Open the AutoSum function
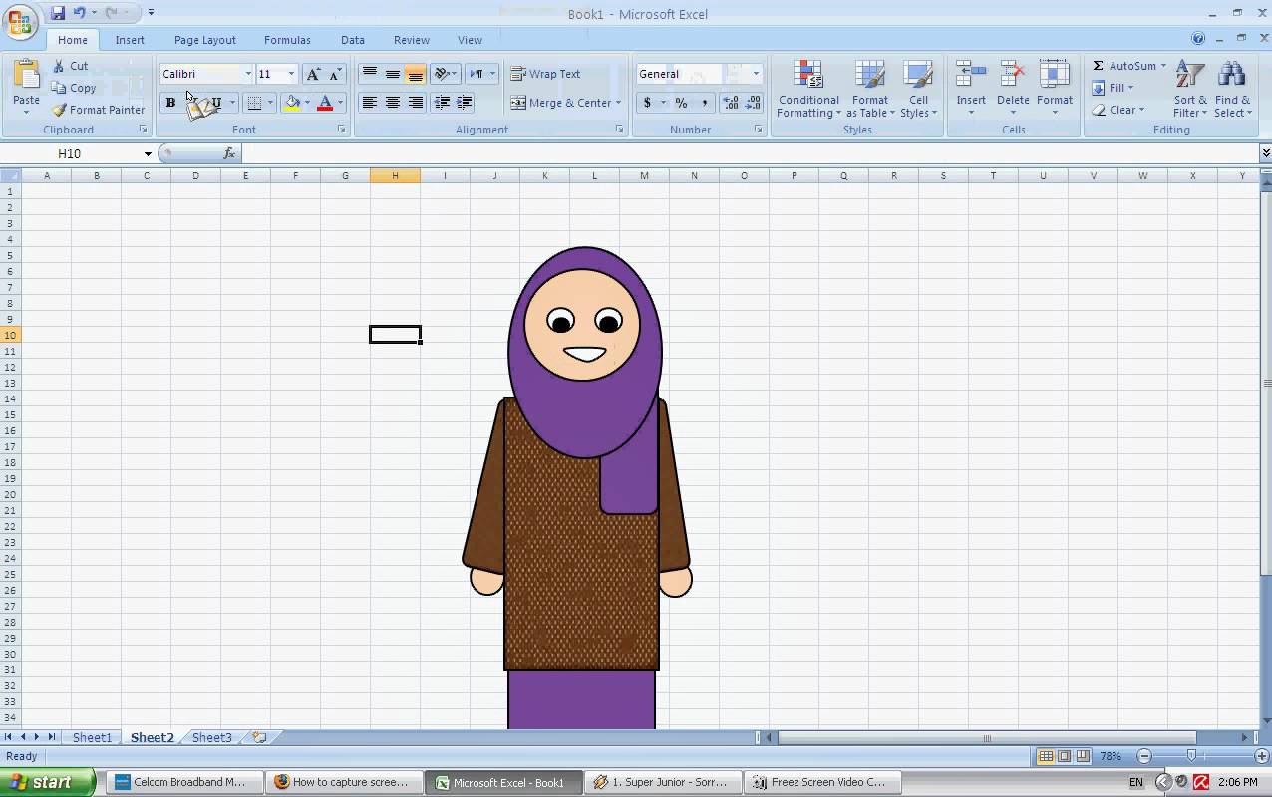 click(1127, 66)
